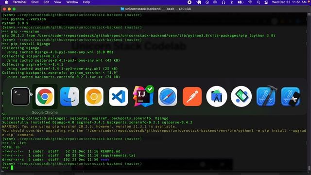Choose the Finder icon in app switcher
311x175 pixels.
tap(69, 96)
